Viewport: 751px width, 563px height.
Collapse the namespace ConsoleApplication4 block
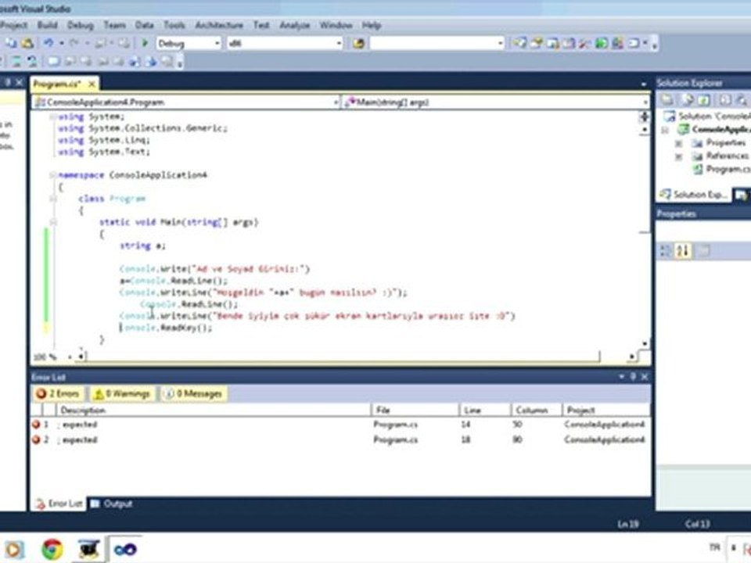pyautogui.click(x=52, y=175)
